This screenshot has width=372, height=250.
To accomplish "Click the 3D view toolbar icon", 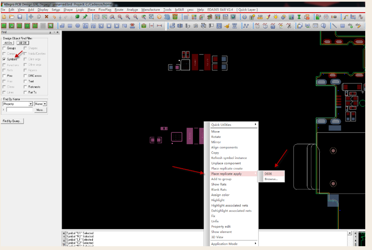I will click(x=167, y=17).
